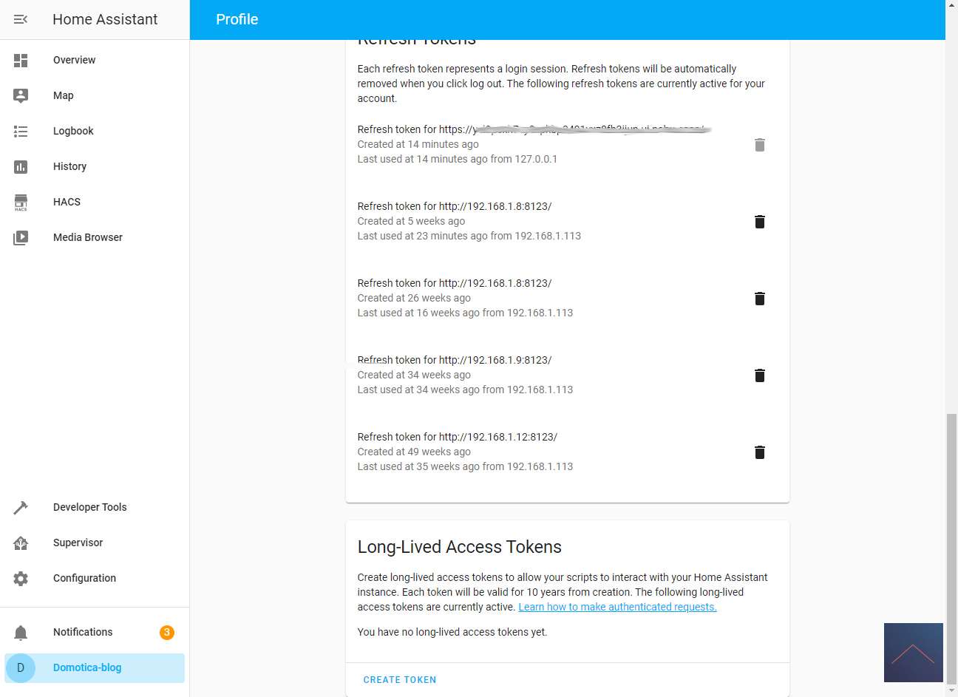Delete the refresh token created 49 weeks ago
The height and width of the screenshot is (697, 958).
point(759,452)
